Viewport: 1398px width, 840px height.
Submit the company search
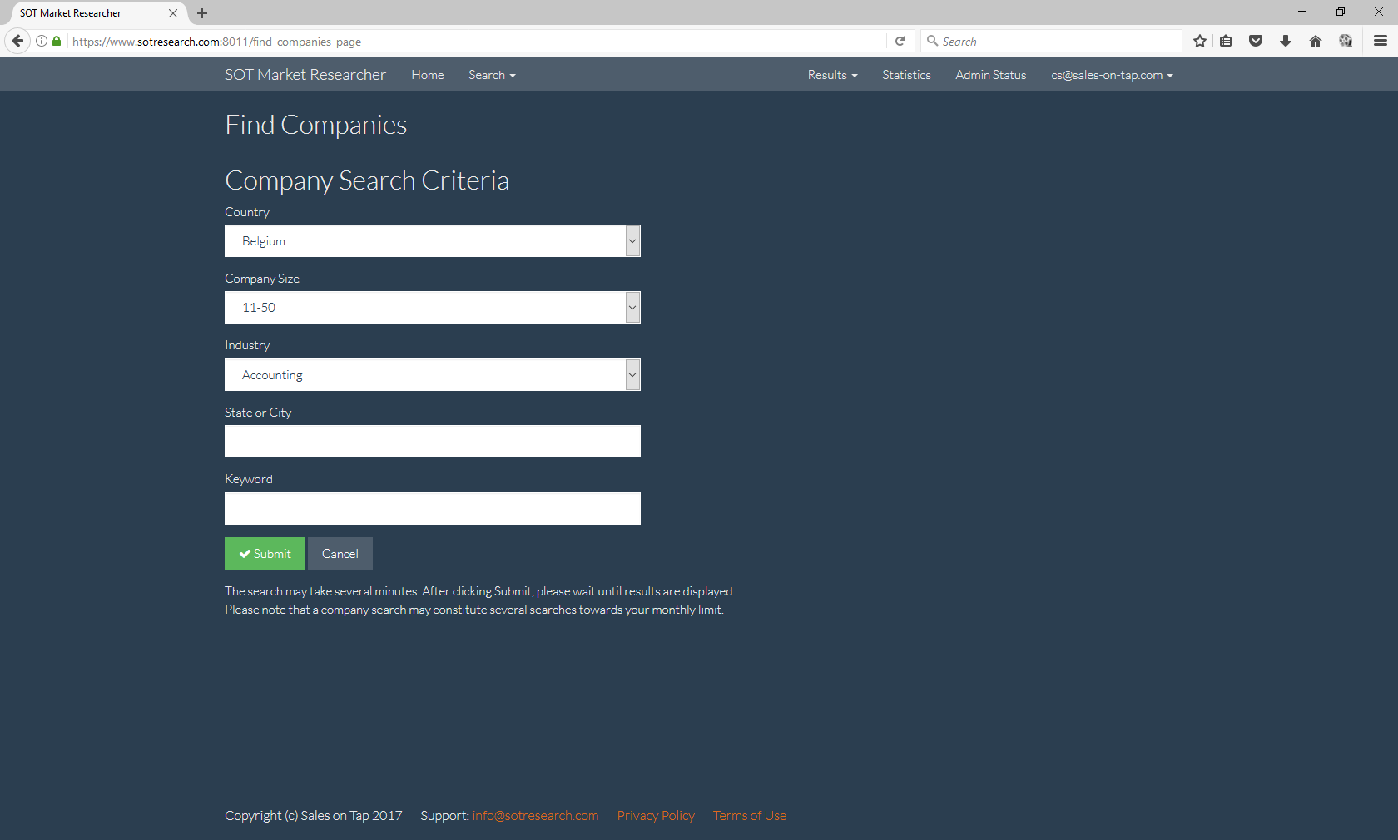coord(265,554)
